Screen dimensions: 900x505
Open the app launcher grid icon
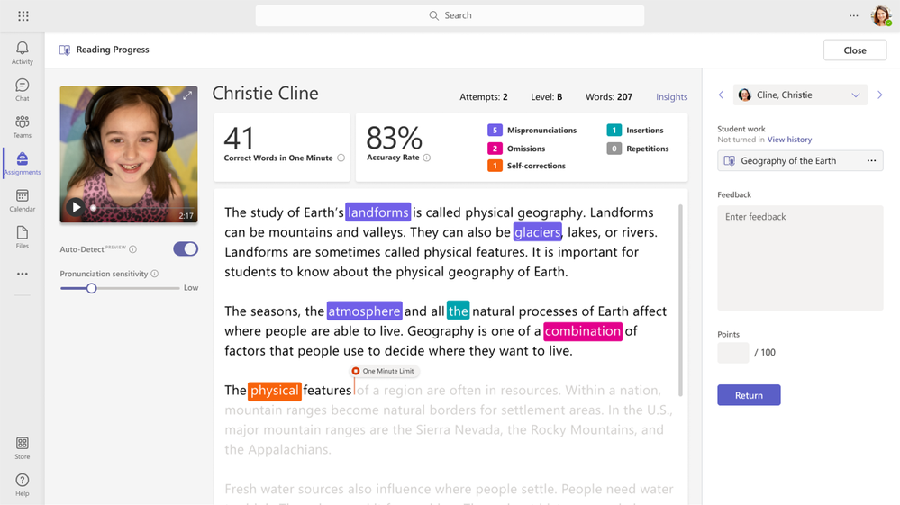[x=23, y=16]
